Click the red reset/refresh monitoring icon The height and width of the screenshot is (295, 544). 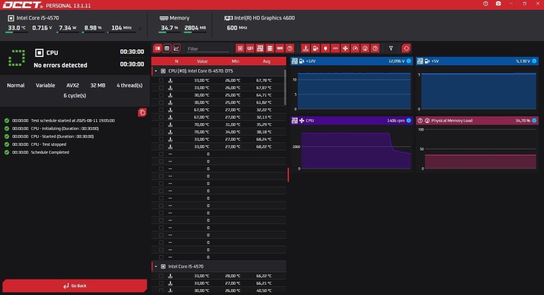[406, 48]
